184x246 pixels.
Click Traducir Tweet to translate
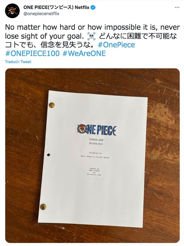(18, 62)
